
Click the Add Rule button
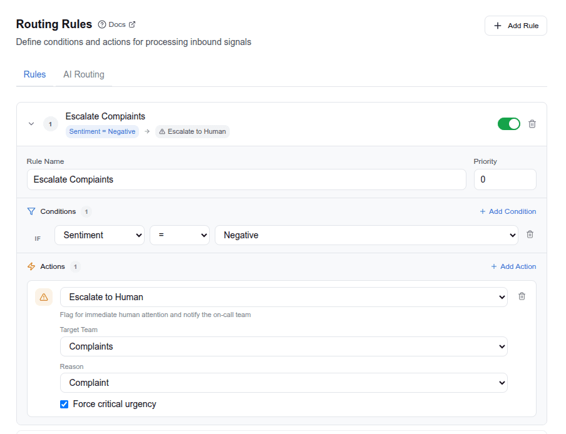pyautogui.click(x=515, y=26)
